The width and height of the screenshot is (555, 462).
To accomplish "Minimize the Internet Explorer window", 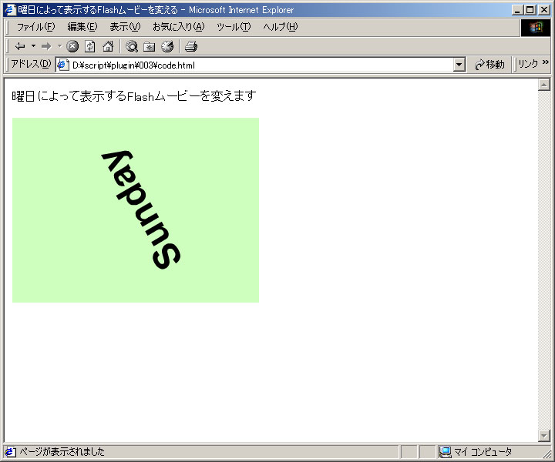I will [517, 10].
